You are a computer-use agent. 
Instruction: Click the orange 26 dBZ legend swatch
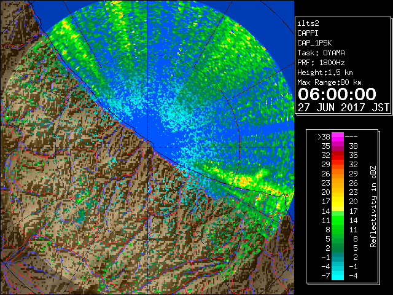(x=338, y=174)
